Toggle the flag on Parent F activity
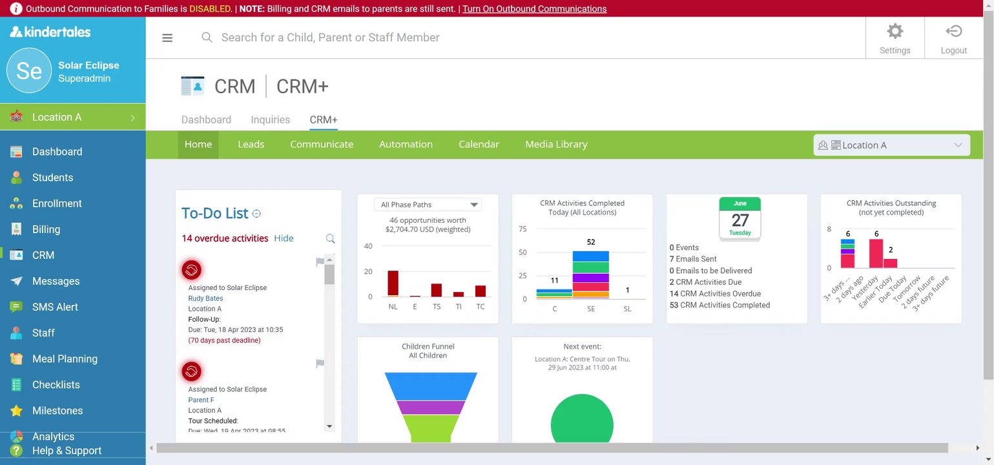 320,364
